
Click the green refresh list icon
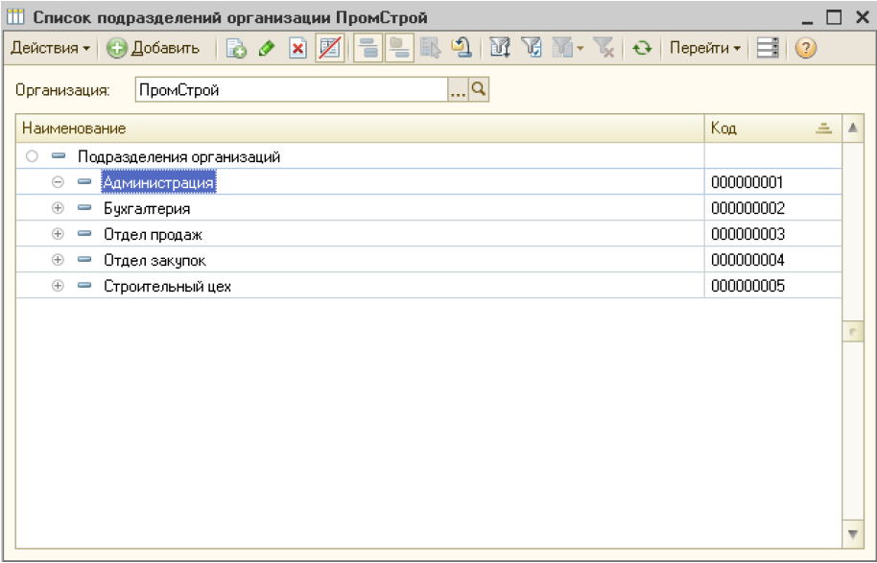point(641,48)
